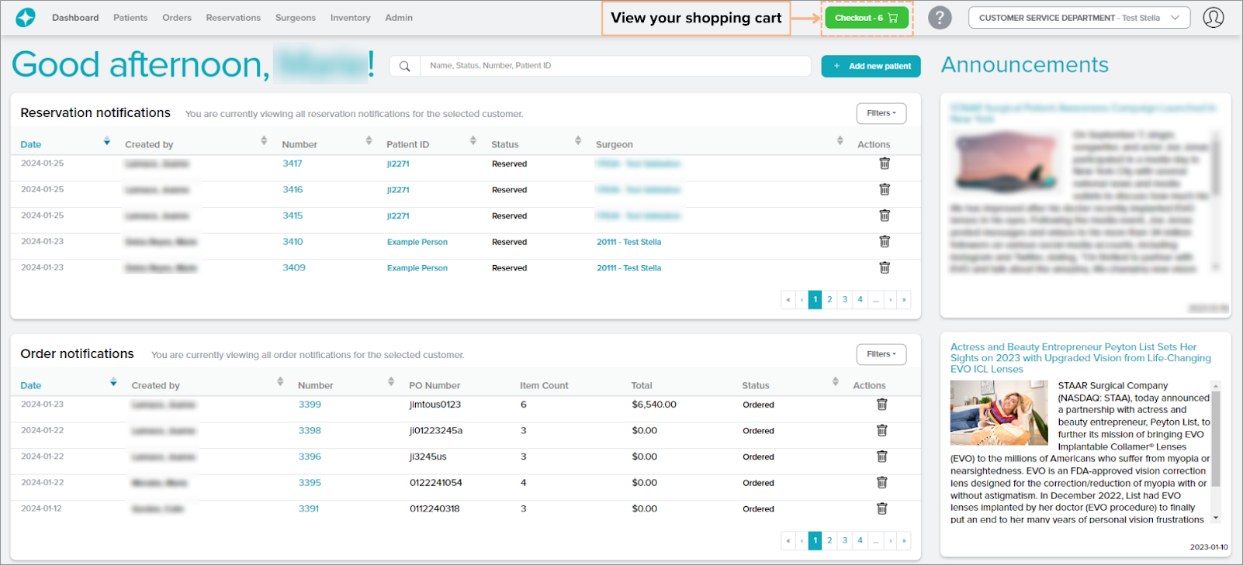Go to the Inventory menu
This screenshot has width=1243, height=565.
point(350,18)
